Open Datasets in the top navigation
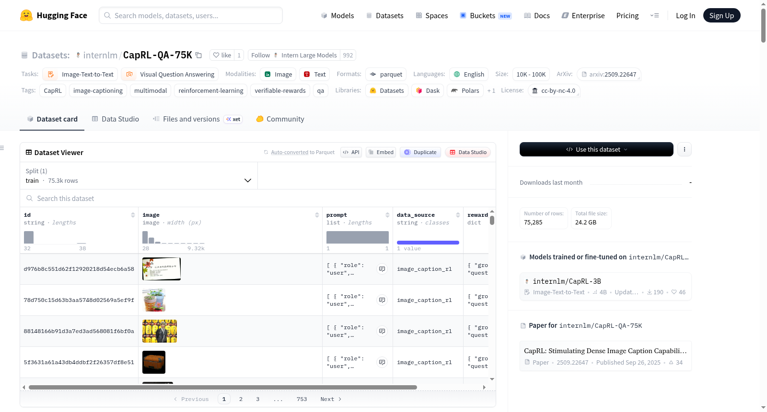Viewport: 767px width, 412px height. [x=384, y=15]
